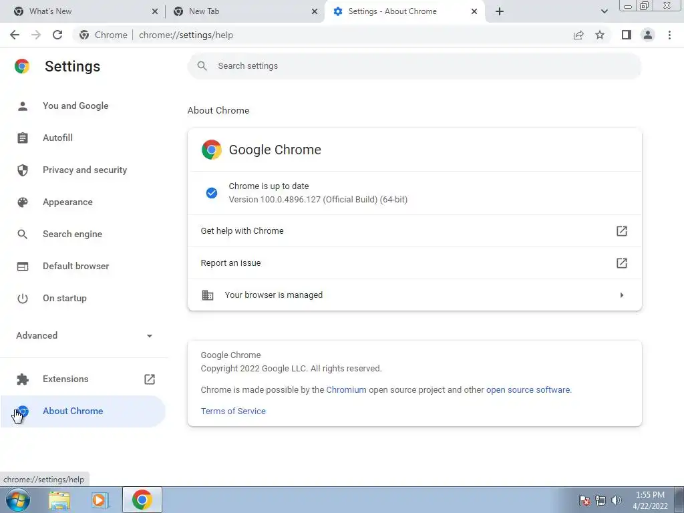Reload the page with the refresh icon
The height and width of the screenshot is (513, 684).
tap(57, 35)
